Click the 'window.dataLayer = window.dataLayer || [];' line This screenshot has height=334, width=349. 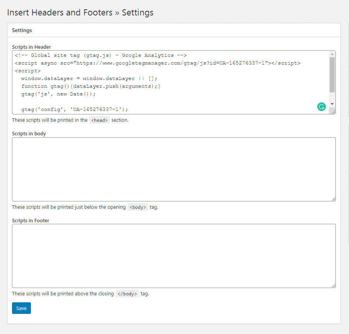click(x=89, y=78)
